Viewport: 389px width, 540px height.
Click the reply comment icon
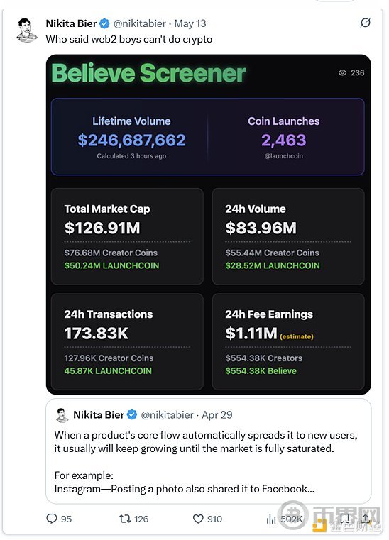(x=51, y=519)
